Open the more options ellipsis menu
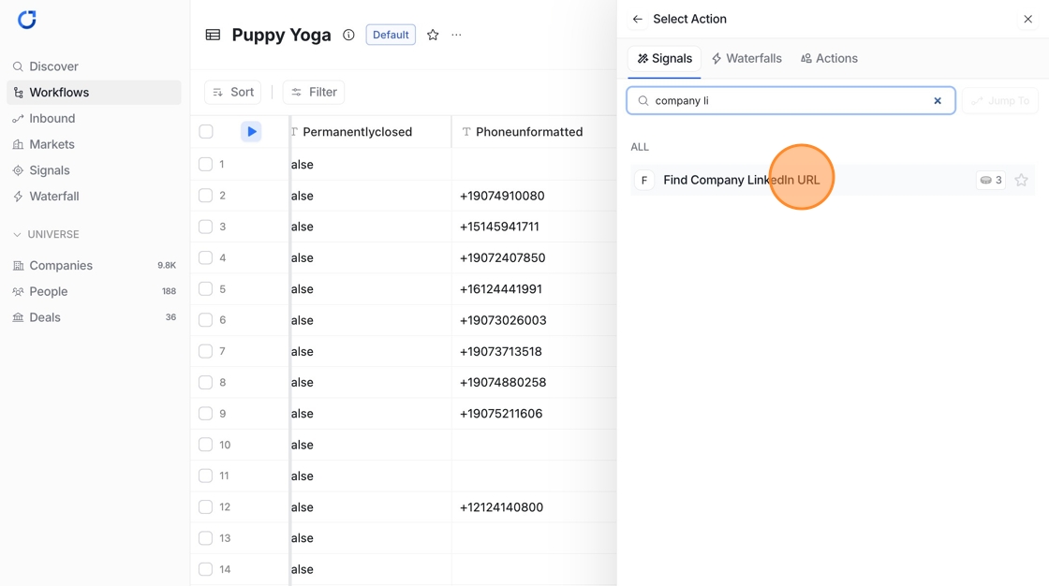Screen dimensions: 1049x586 coord(456,35)
